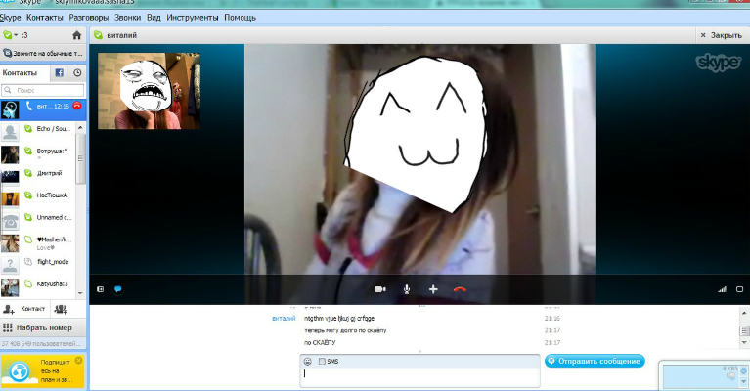Screen dimensions: 750x391
Task: Click the message text input box
Action: pos(419,376)
